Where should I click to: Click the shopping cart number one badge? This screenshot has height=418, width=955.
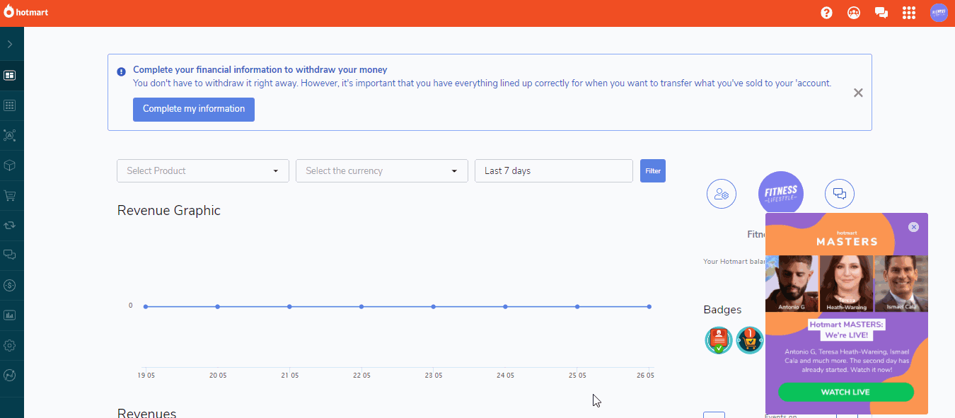tap(750, 340)
